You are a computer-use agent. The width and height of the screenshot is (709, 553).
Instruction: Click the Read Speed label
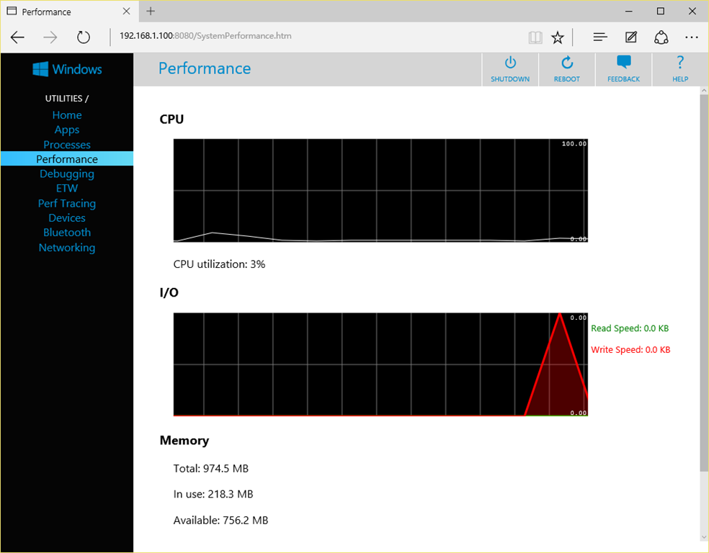630,328
